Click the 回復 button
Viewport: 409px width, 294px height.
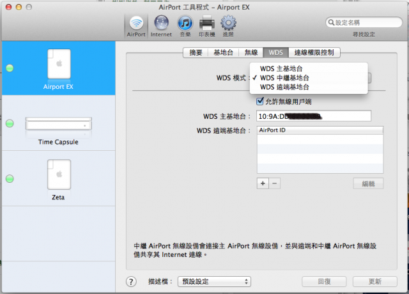(324, 281)
